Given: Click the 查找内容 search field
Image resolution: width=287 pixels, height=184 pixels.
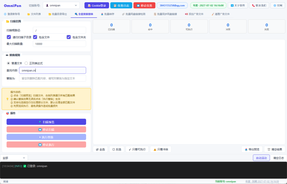Looking at the screenshot, I should 52,70.
